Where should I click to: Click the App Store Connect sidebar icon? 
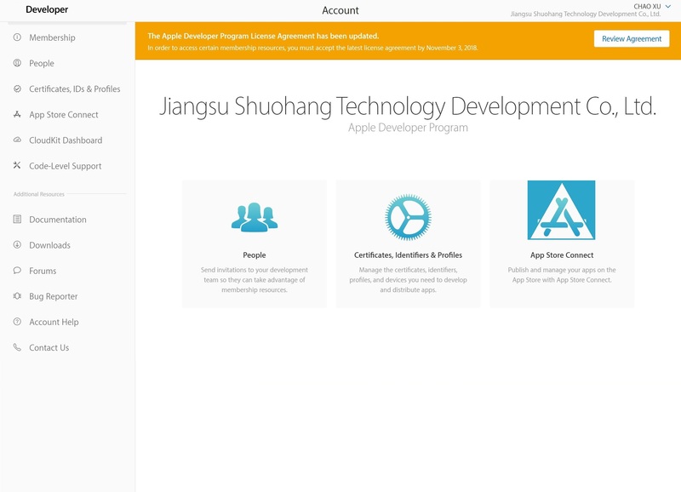(x=17, y=114)
